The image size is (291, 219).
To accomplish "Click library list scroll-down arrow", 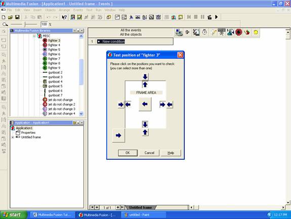I will pyautogui.click(x=81, y=114).
